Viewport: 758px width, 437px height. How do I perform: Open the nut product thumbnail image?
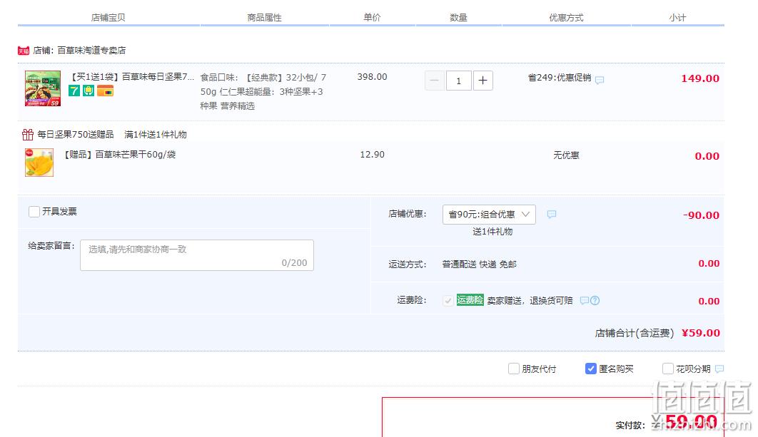click(43, 88)
